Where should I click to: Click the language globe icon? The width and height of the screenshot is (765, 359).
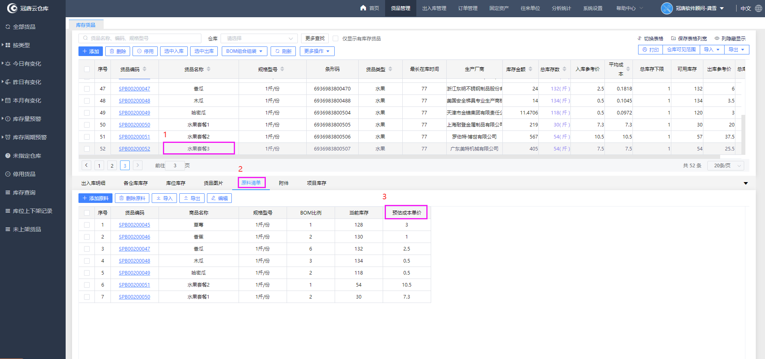click(759, 8)
